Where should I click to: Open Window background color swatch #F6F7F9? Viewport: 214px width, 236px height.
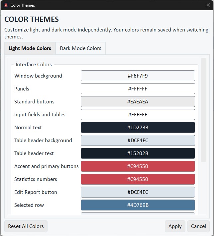pos(138,76)
